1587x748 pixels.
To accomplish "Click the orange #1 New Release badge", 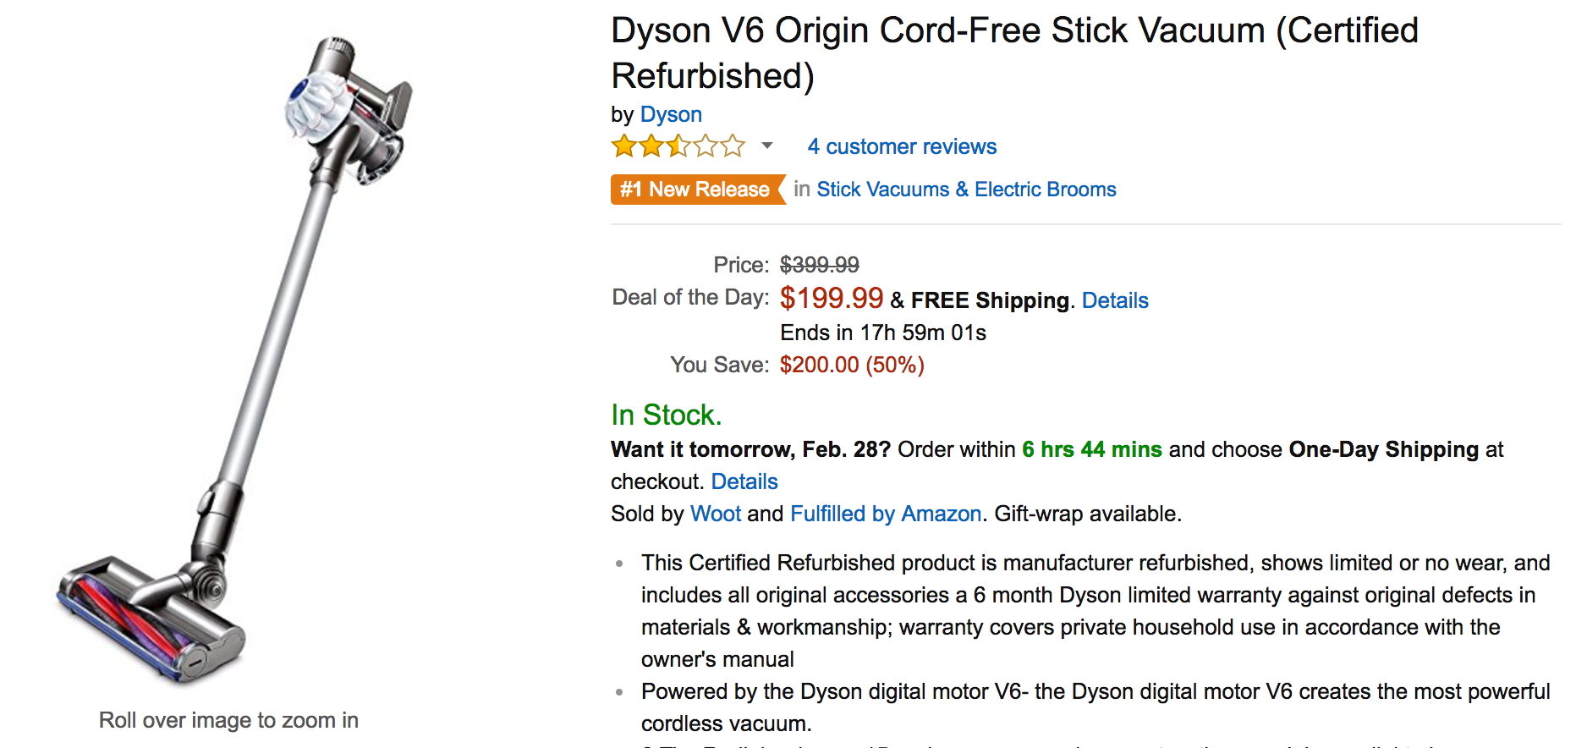I will click(696, 189).
